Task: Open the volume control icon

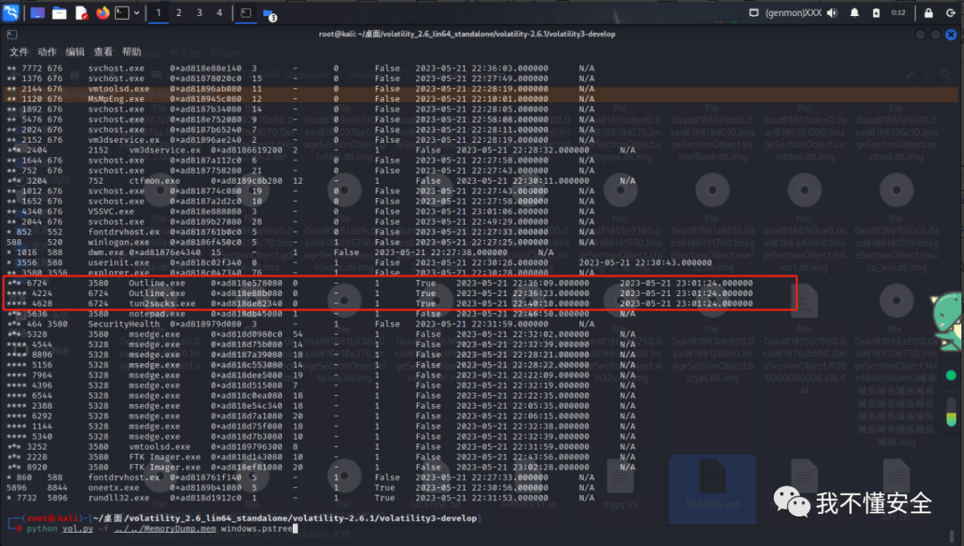Action: 833,12
